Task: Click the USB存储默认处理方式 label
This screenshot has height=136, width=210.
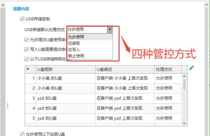Action: coord(44,30)
